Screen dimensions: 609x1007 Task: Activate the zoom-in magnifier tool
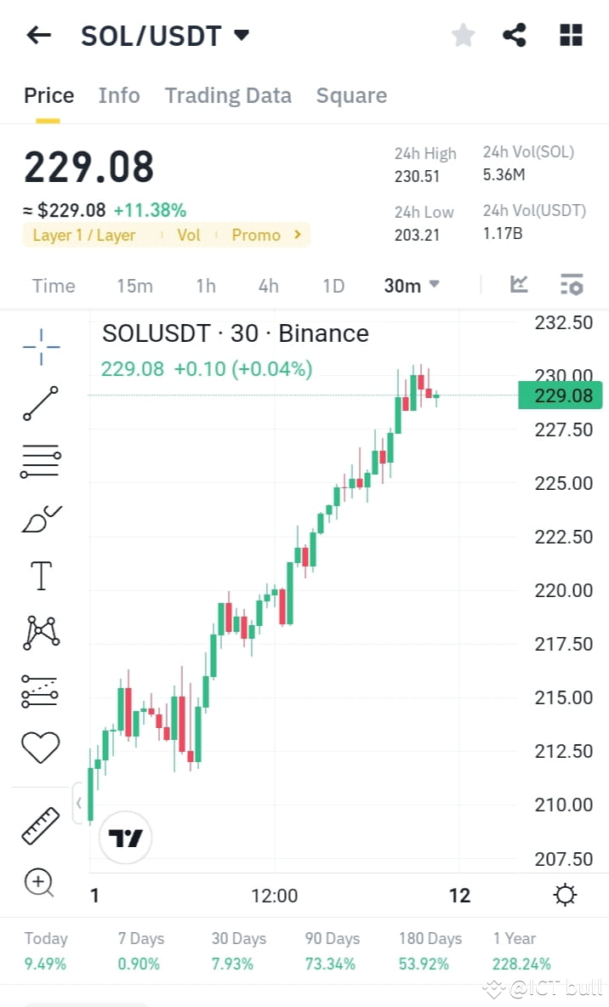click(x=39, y=883)
